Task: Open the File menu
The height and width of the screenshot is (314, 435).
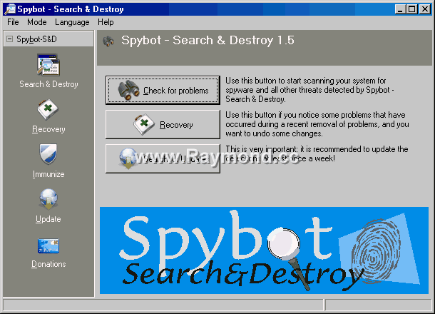Action: click(x=13, y=22)
